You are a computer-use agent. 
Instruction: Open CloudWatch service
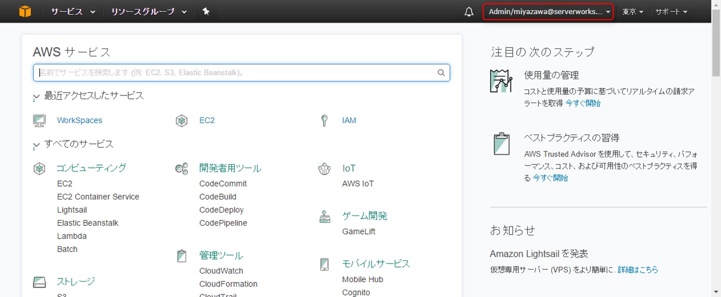click(221, 271)
